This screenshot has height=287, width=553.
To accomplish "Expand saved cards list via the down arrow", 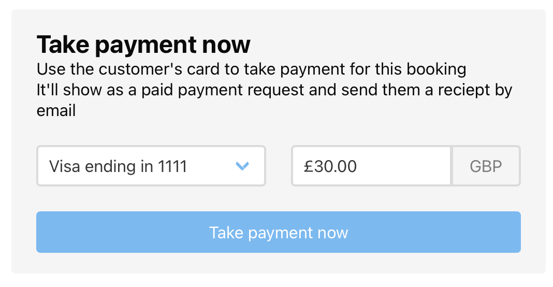I will tap(242, 166).
